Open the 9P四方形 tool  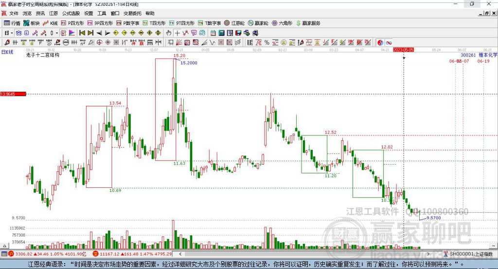(100, 23)
